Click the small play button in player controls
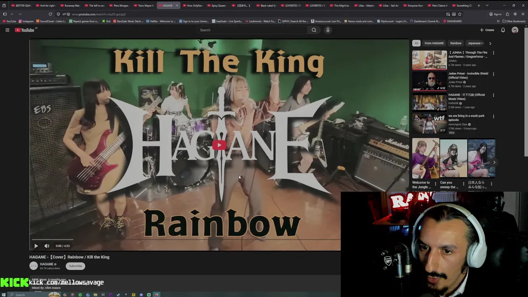Screen dimensions: 528x297 click(36, 246)
